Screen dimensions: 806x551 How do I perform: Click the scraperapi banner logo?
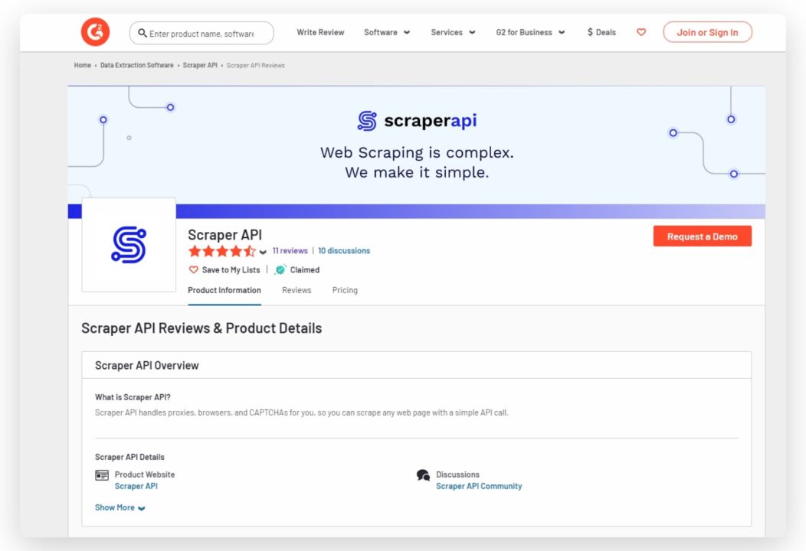(x=417, y=121)
